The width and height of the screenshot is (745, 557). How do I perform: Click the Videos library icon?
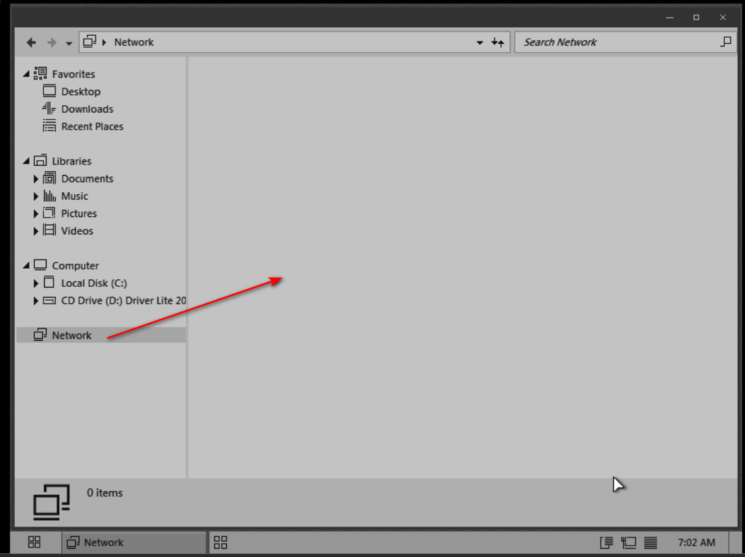click(x=49, y=230)
